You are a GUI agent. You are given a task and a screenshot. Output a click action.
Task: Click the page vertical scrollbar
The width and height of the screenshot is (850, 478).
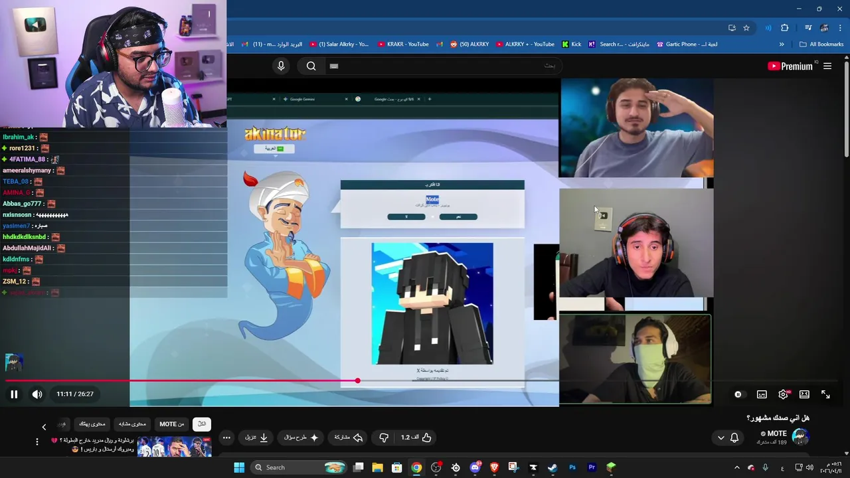click(x=846, y=110)
